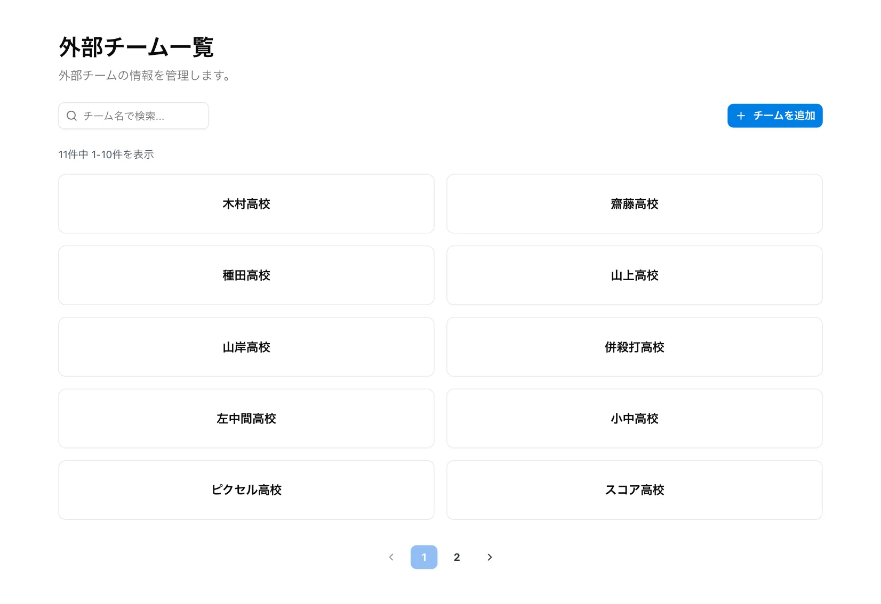Click the right arrow pagination icon
Viewport: 881px width, 604px height.
[x=490, y=557]
